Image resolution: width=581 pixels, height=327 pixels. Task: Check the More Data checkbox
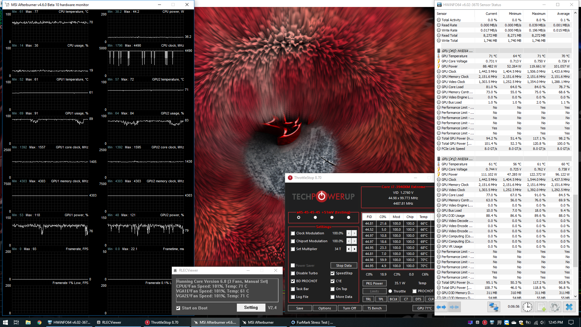[333, 297]
